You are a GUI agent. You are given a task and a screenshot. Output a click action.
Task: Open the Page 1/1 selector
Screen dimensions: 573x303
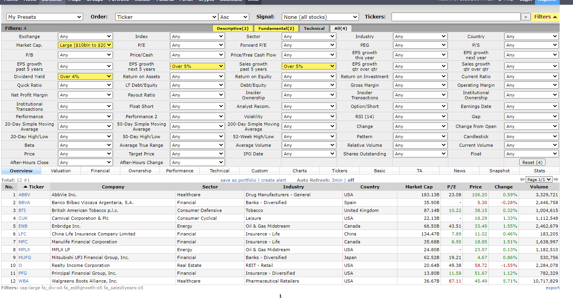pyautogui.click(x=539, y=179)
